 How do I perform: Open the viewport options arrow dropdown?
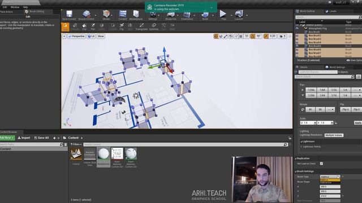[x=64, y=36]
